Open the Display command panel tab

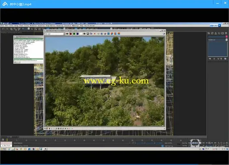(x=223, y=33)
